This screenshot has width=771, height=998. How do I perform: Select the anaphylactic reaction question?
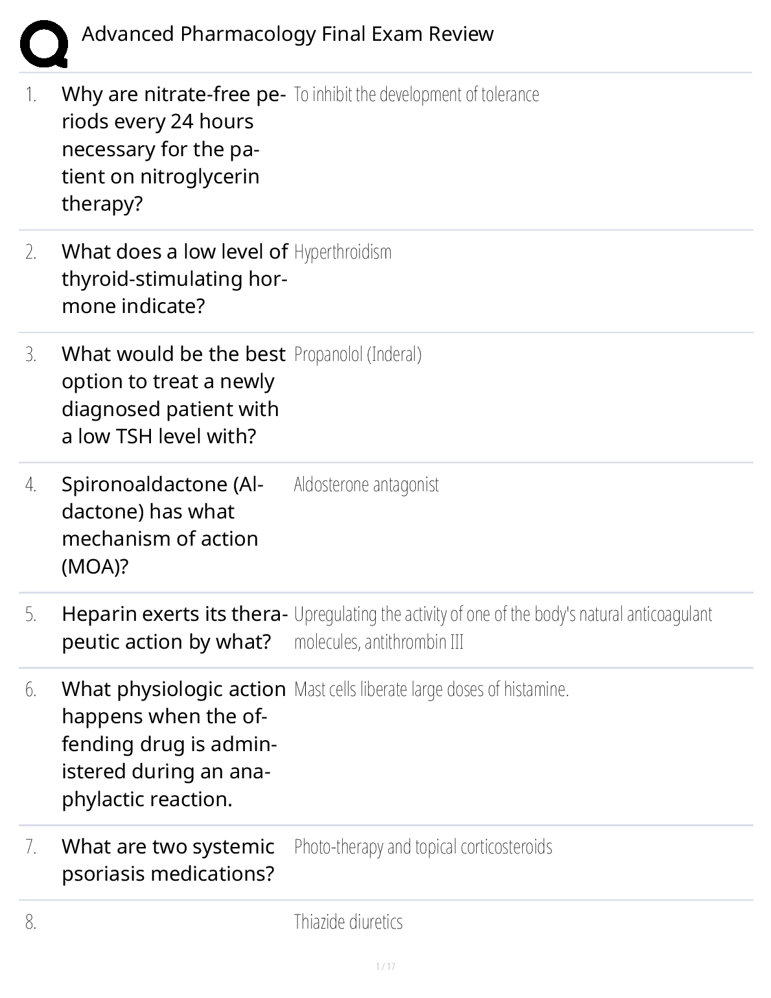tap(173, 744)
